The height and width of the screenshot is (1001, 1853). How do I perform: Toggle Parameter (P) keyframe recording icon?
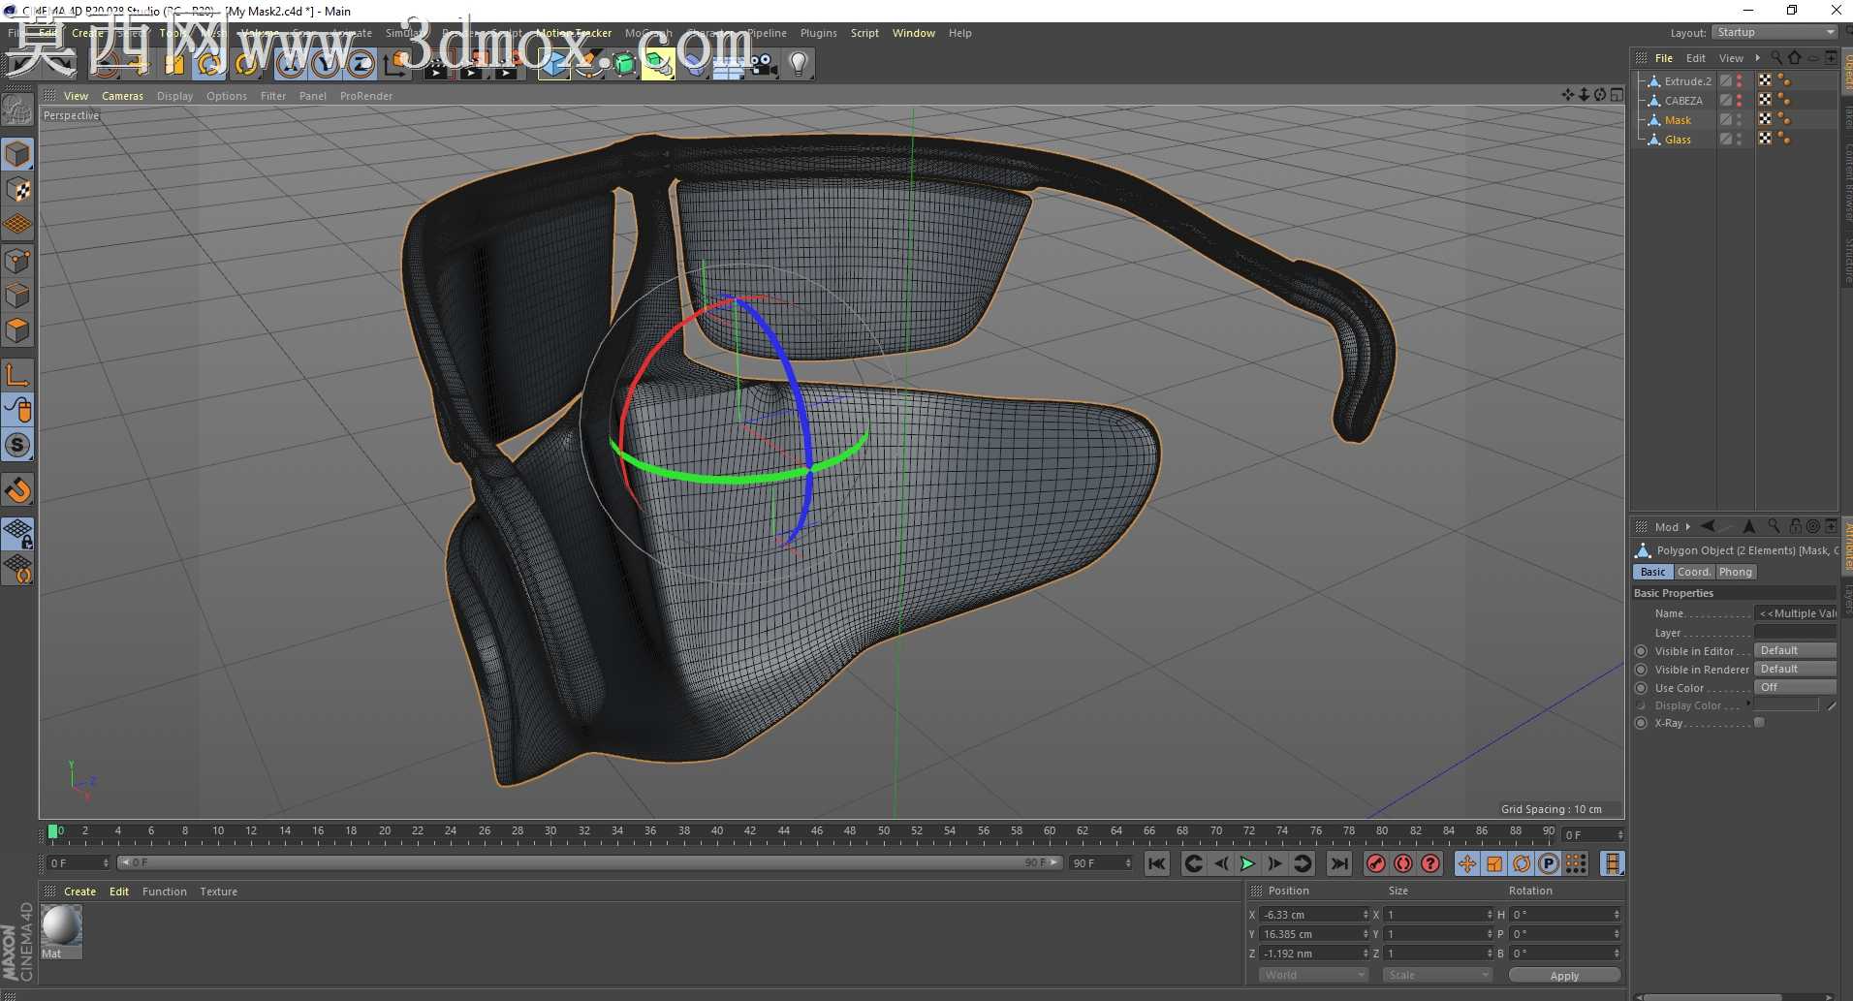(x=1549, y=863)
